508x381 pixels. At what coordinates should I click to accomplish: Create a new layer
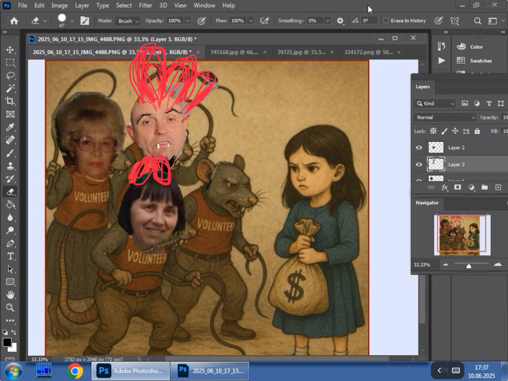click(498, 187)
